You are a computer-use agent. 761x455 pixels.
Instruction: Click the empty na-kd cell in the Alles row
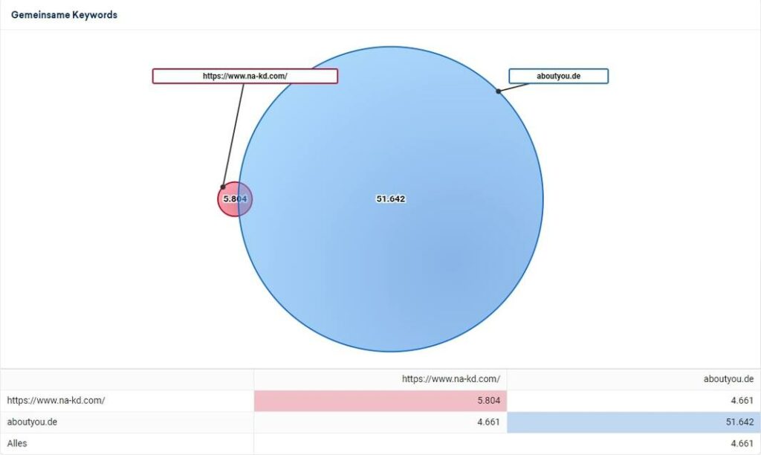(380, 444)
